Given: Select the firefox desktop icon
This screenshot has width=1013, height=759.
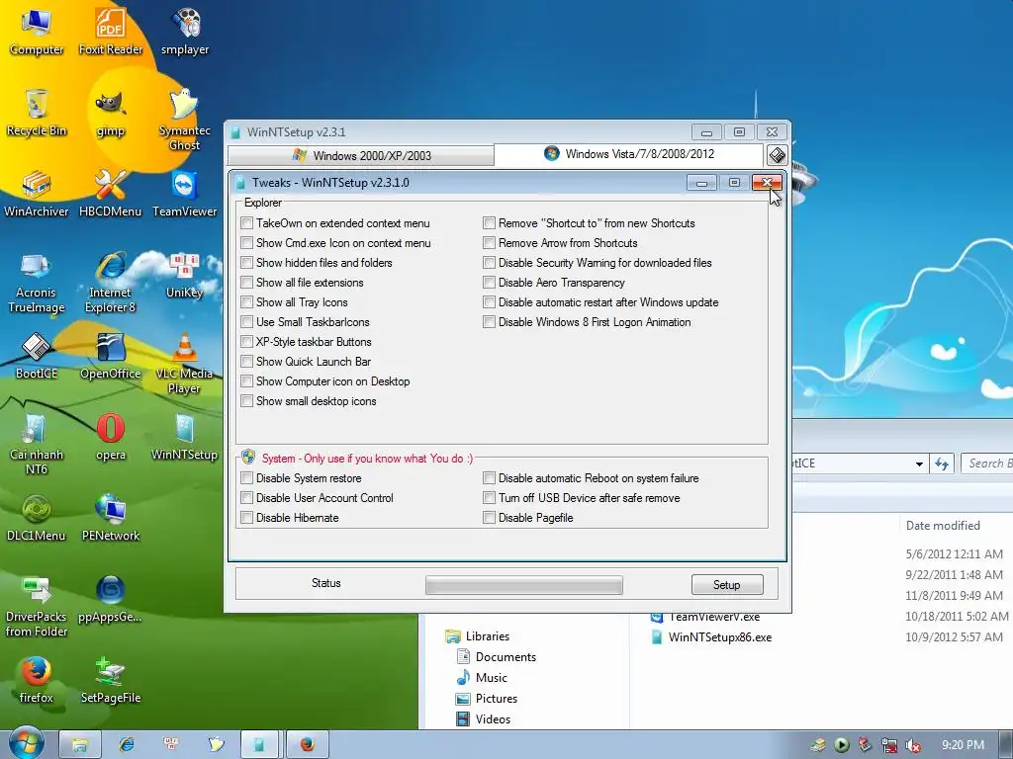Looking at the screenshot, I should (x=37, y=680).
